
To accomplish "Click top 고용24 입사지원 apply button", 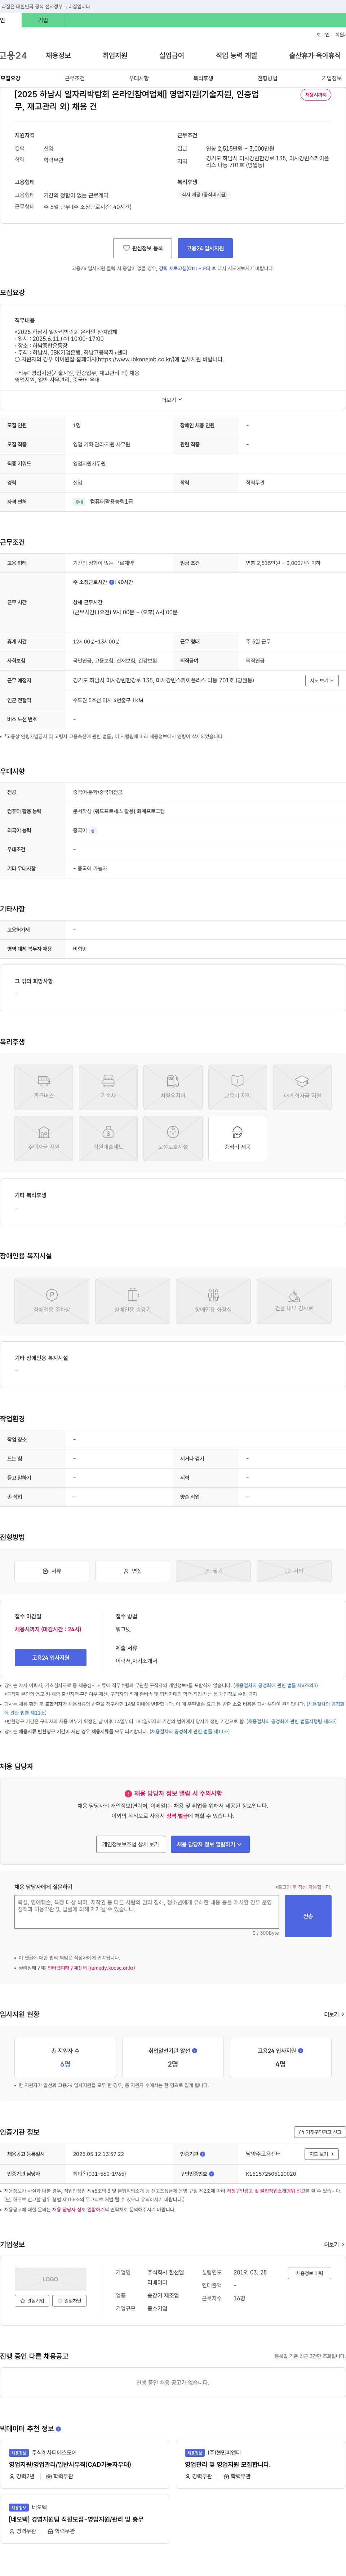I will (x=205, y=247).
